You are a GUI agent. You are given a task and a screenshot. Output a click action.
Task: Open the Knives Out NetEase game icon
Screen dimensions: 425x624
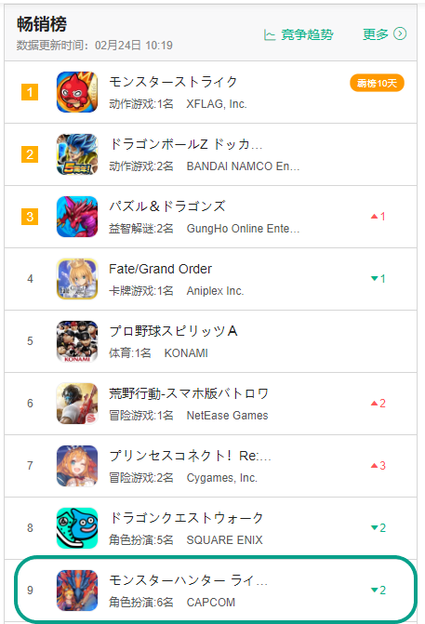tap(77, 404)
